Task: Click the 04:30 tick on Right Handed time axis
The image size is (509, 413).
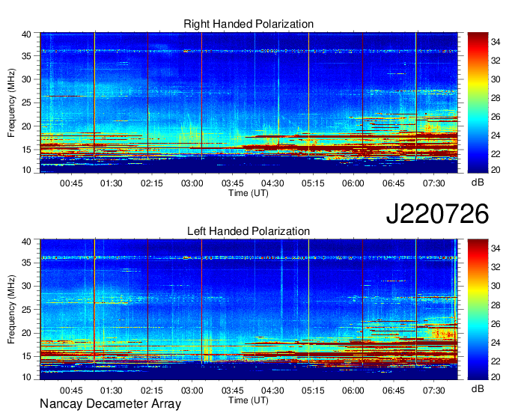Action: pos(272,183)
